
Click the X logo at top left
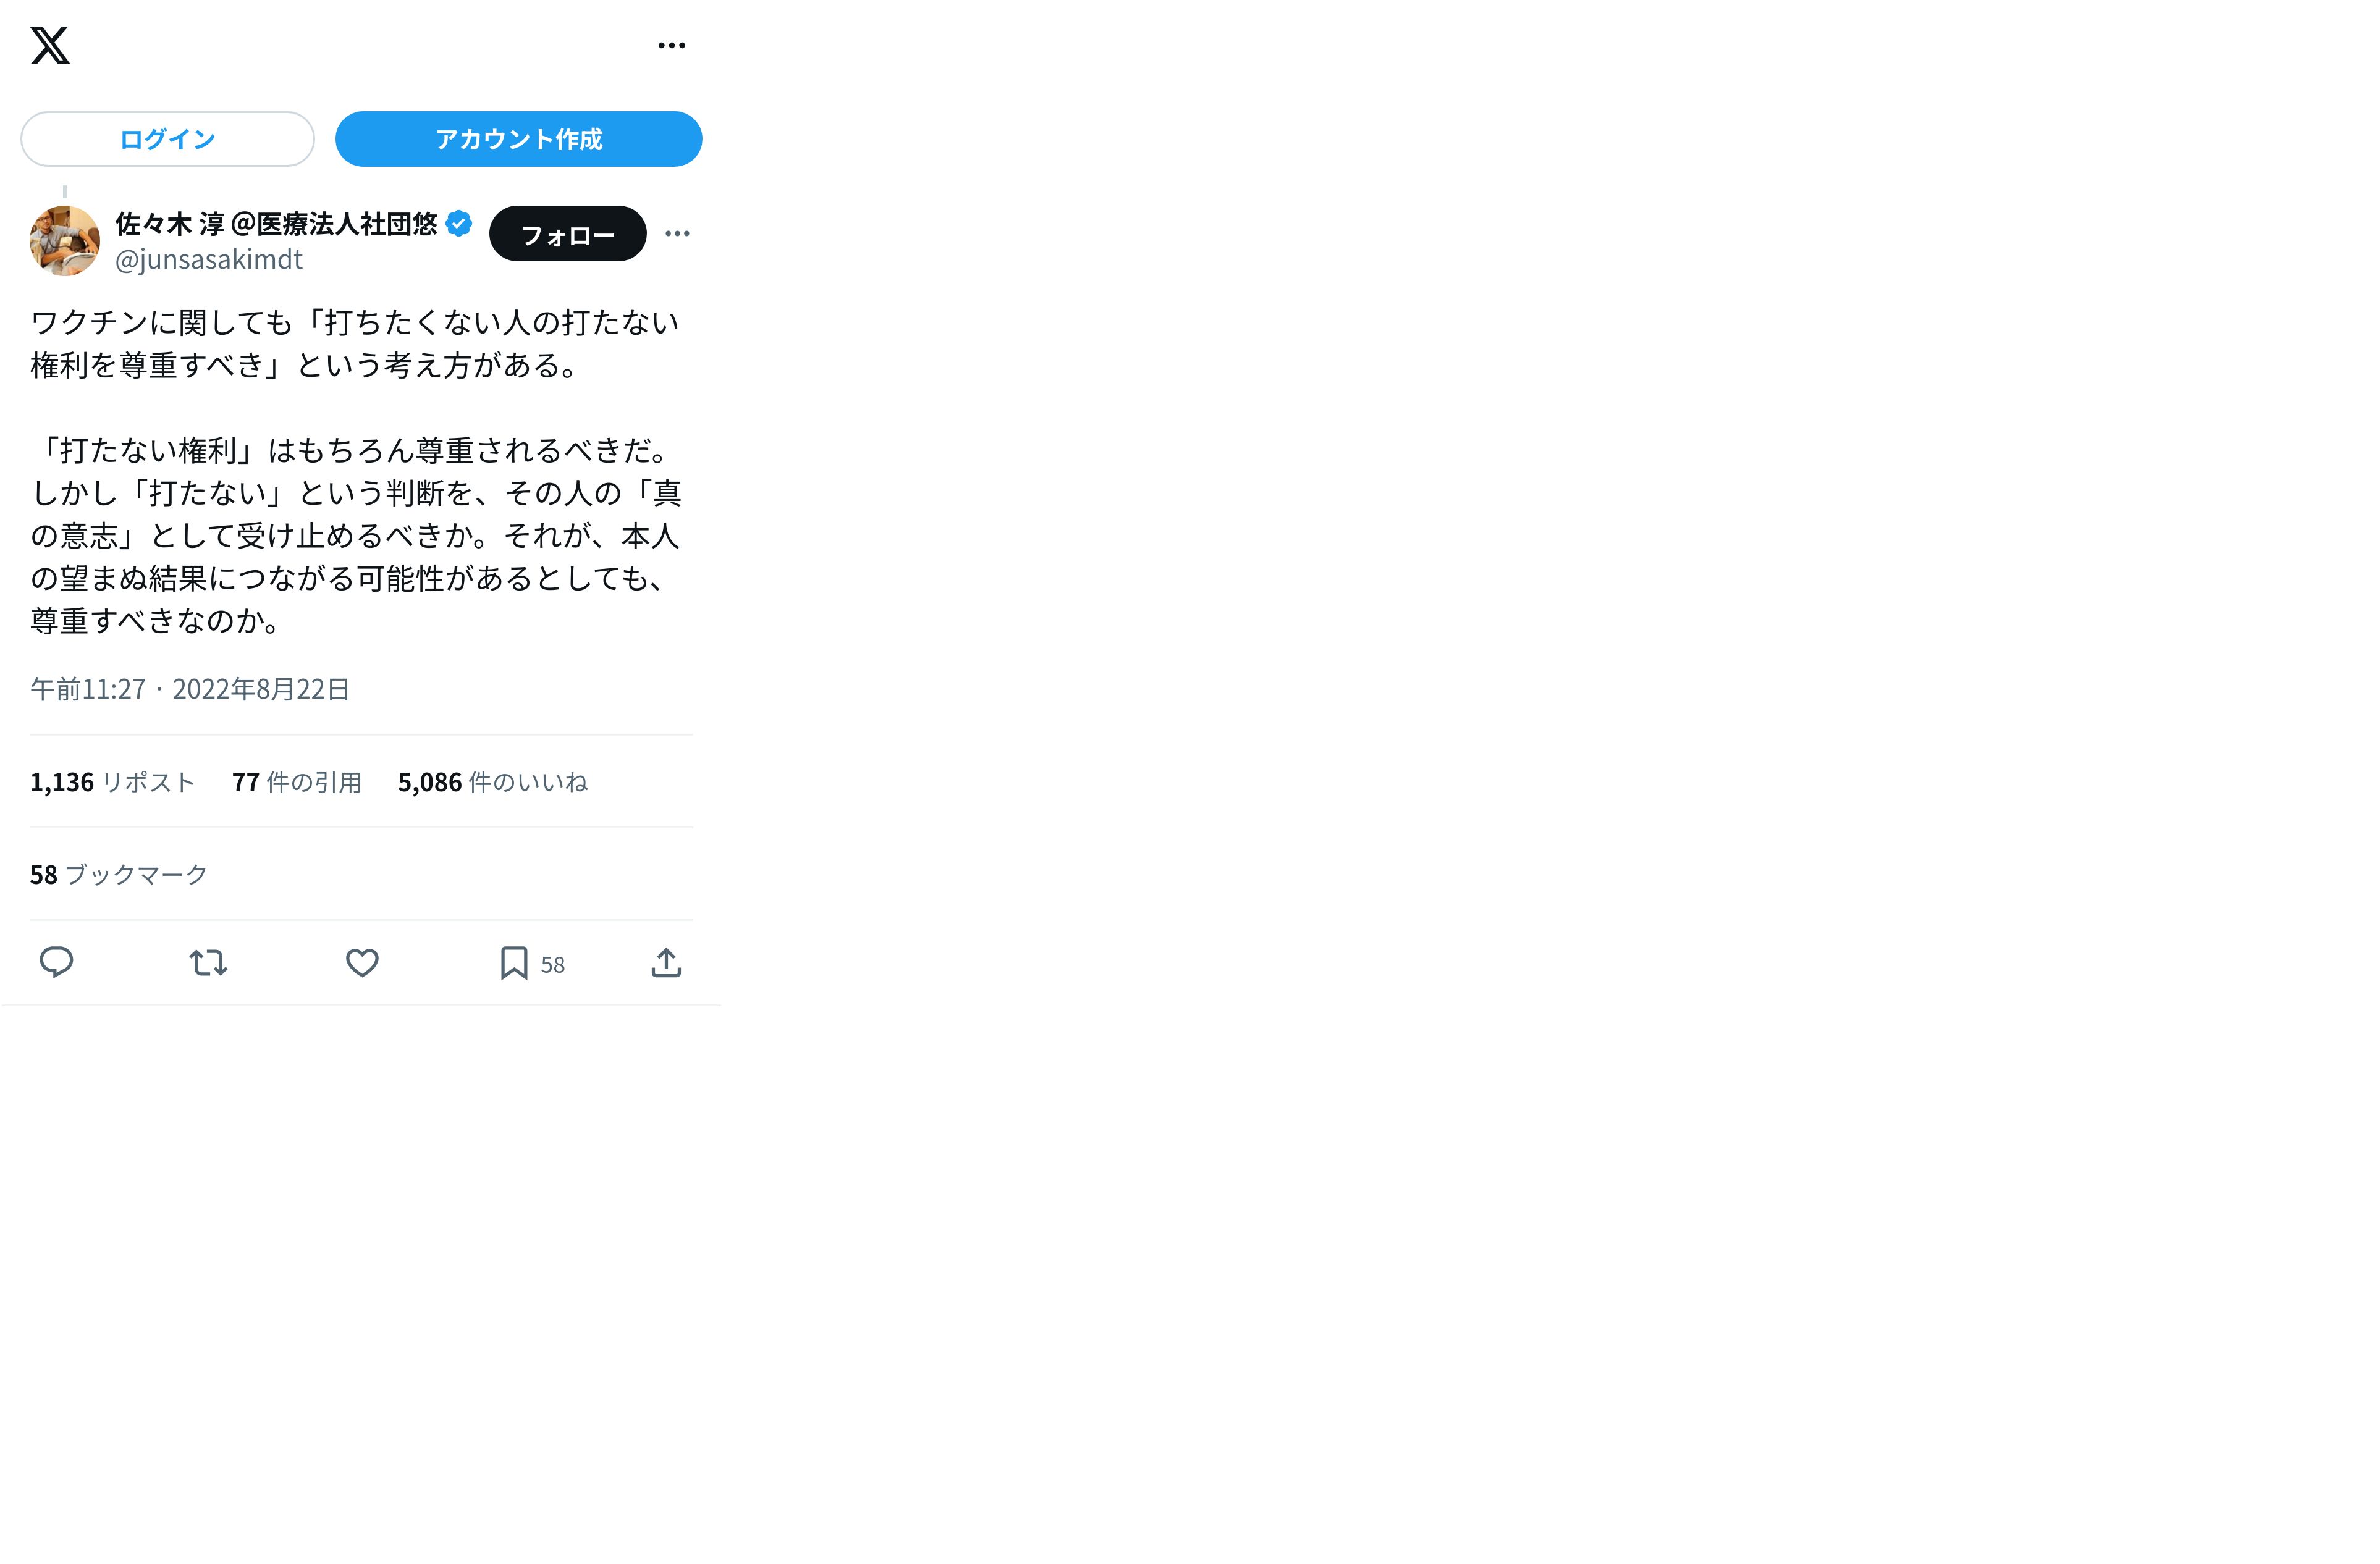point(50,45)
